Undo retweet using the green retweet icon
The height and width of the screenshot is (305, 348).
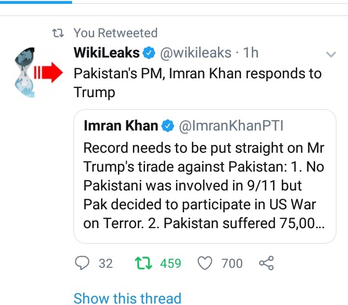(x=143, y=263)
